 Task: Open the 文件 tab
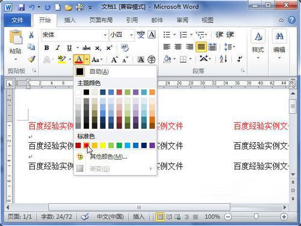(17, 20)
